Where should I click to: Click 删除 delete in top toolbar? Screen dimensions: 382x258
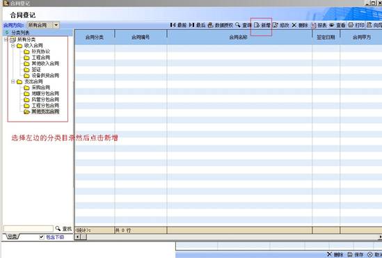(x=300, y=25)
